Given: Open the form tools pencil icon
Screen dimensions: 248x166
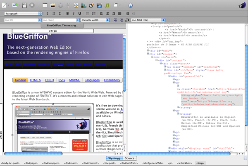Looking at the screenshot, I should tap(76, 5).
